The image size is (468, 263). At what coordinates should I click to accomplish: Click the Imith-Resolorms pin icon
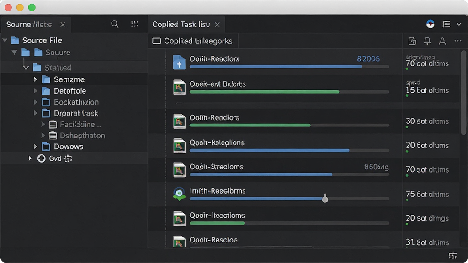click(x=179, y=194)
